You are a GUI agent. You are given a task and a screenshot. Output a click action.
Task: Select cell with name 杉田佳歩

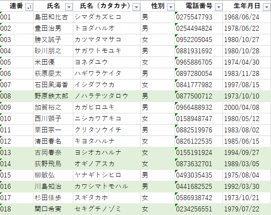(x=53, y=198)
